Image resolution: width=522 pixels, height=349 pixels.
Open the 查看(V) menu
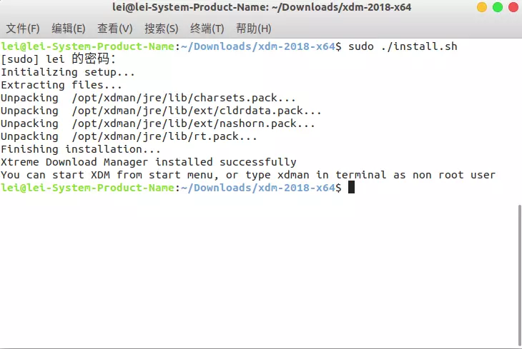coord(115,29)
